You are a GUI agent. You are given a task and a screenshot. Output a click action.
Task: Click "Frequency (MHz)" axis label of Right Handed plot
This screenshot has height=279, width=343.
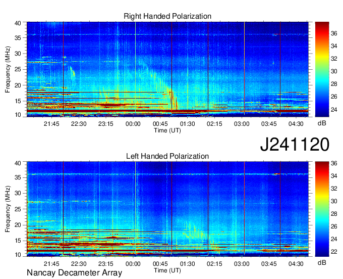[8, 69]
